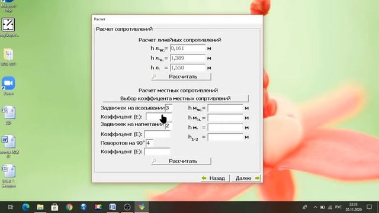Click the h м.вс. result field
Viewport: 379px width, 213px height.
[225, 108]
